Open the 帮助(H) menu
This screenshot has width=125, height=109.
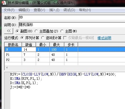coord(85,10)
